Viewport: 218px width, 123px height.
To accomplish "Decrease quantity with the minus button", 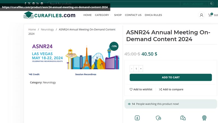I will pyautogui.click(x=132, y=69).
